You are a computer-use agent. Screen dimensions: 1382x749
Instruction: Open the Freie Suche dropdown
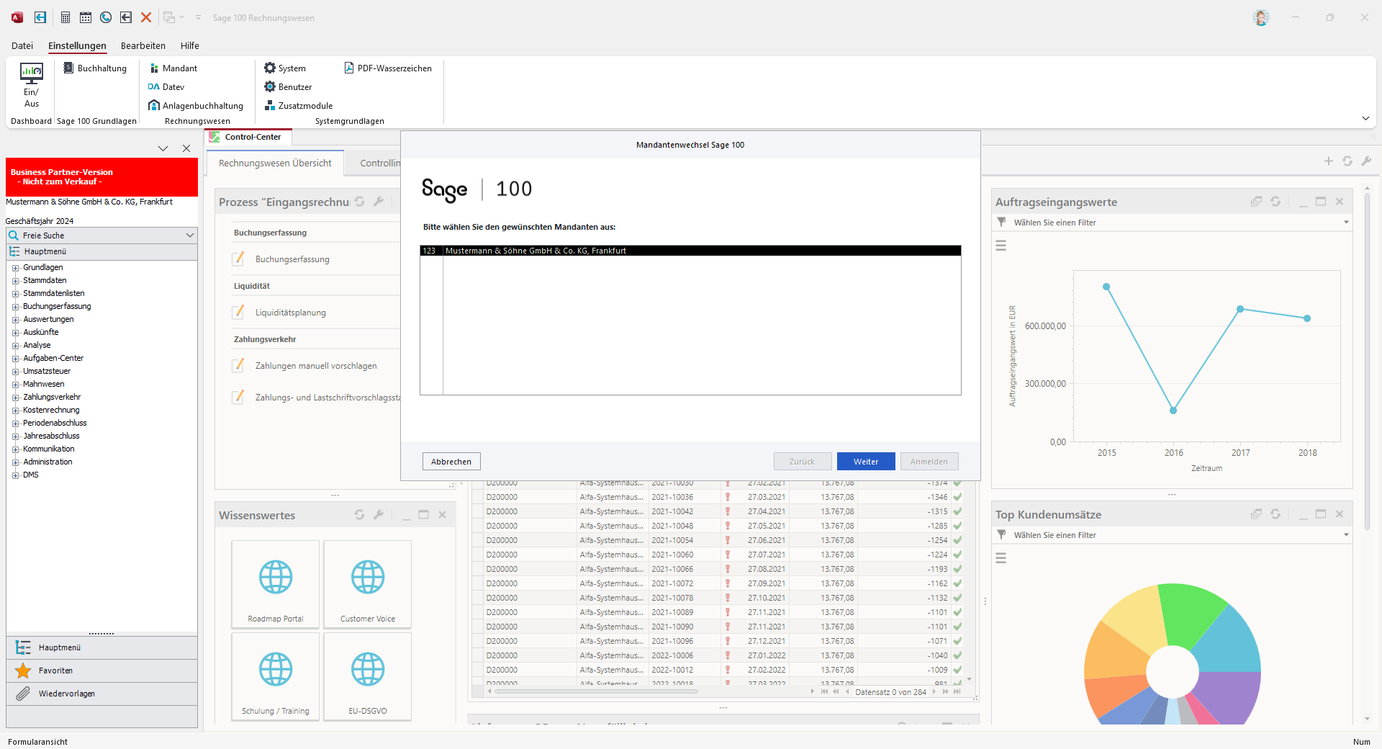190,236
